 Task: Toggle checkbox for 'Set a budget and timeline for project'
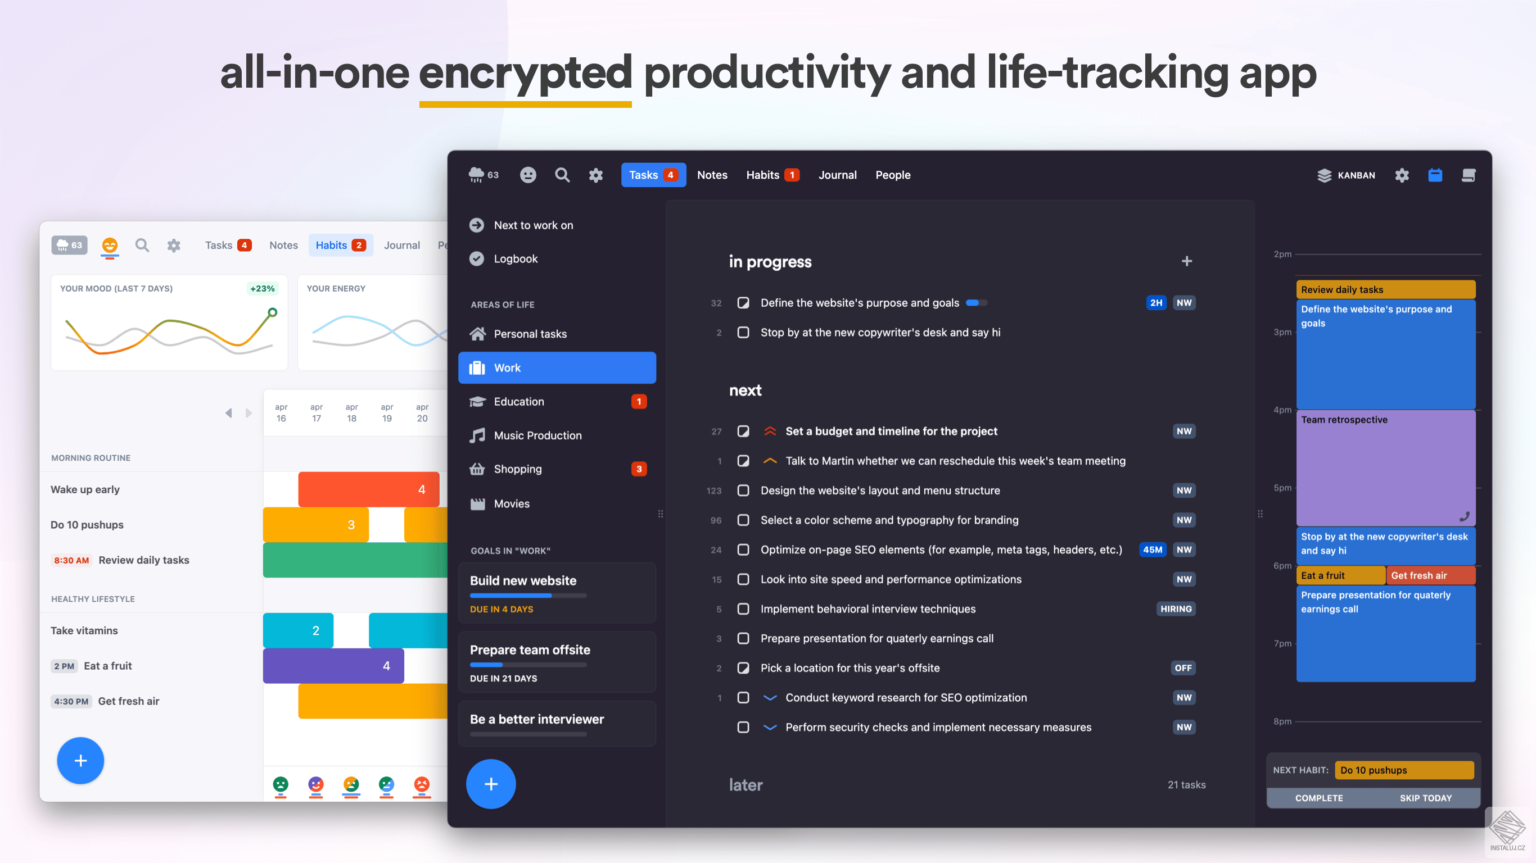(x=743, y=431)
